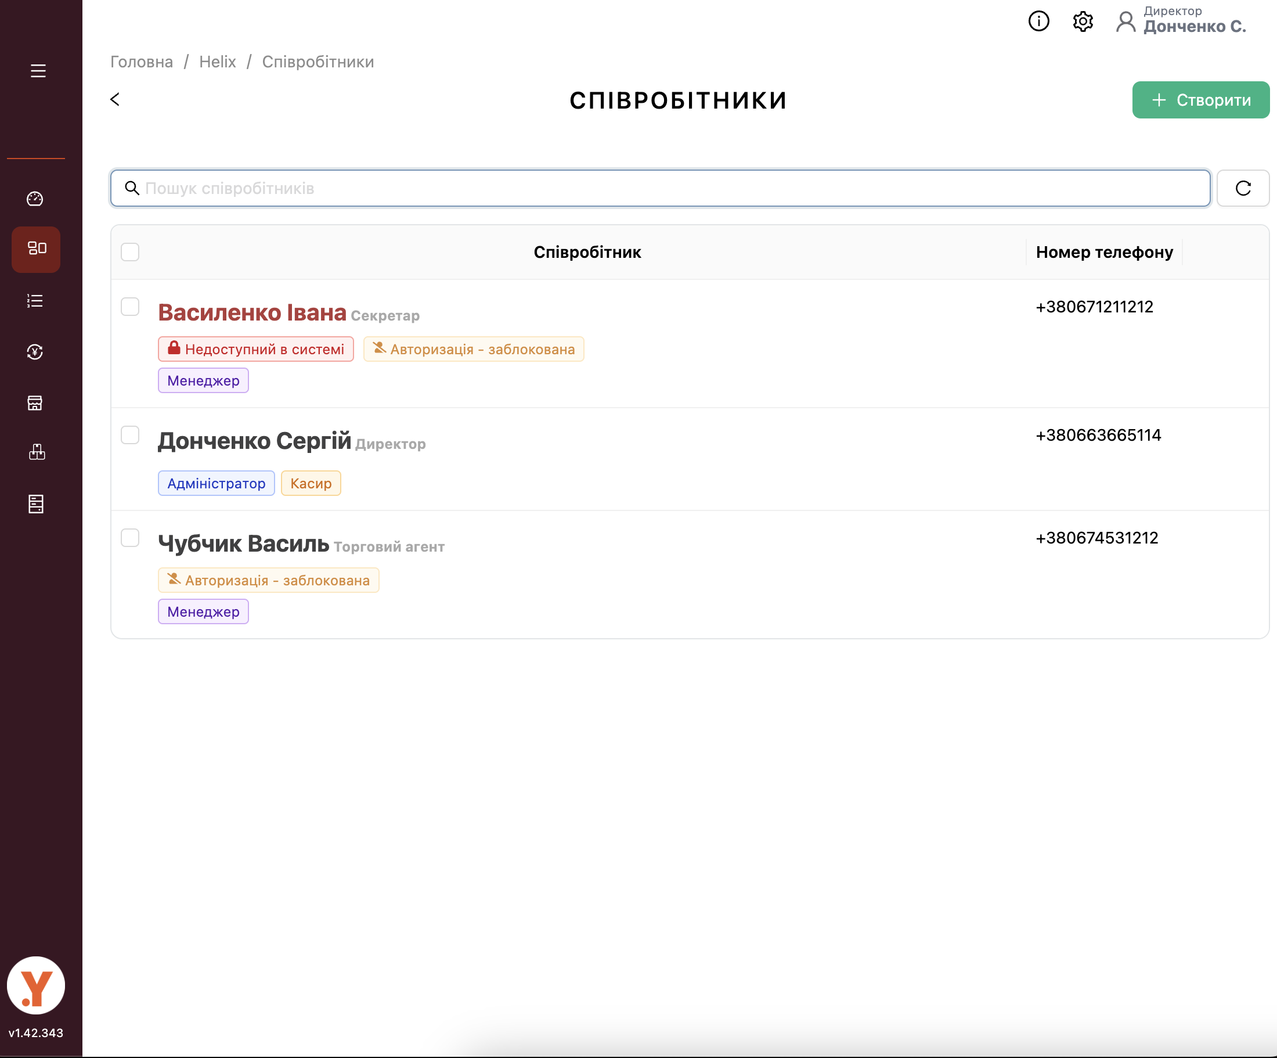Open settings gear in top bar
The width and height of the screenshot is (1277, 1058).
1083,22
